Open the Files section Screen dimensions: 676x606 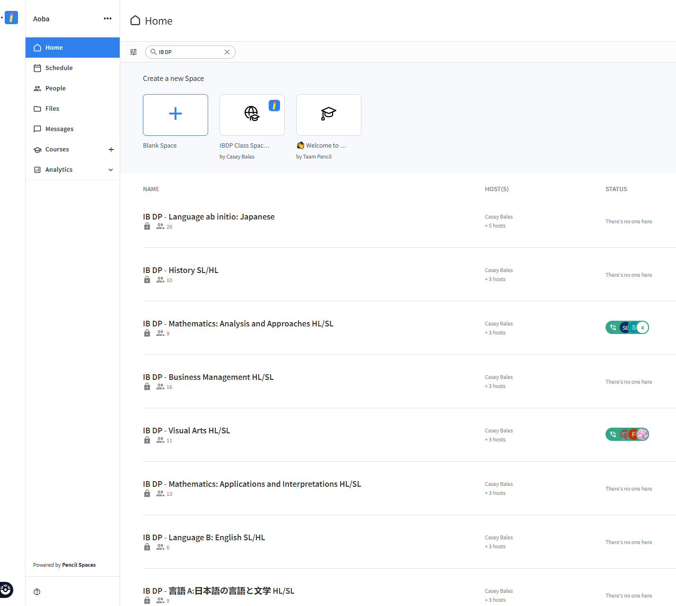(52, 109)
